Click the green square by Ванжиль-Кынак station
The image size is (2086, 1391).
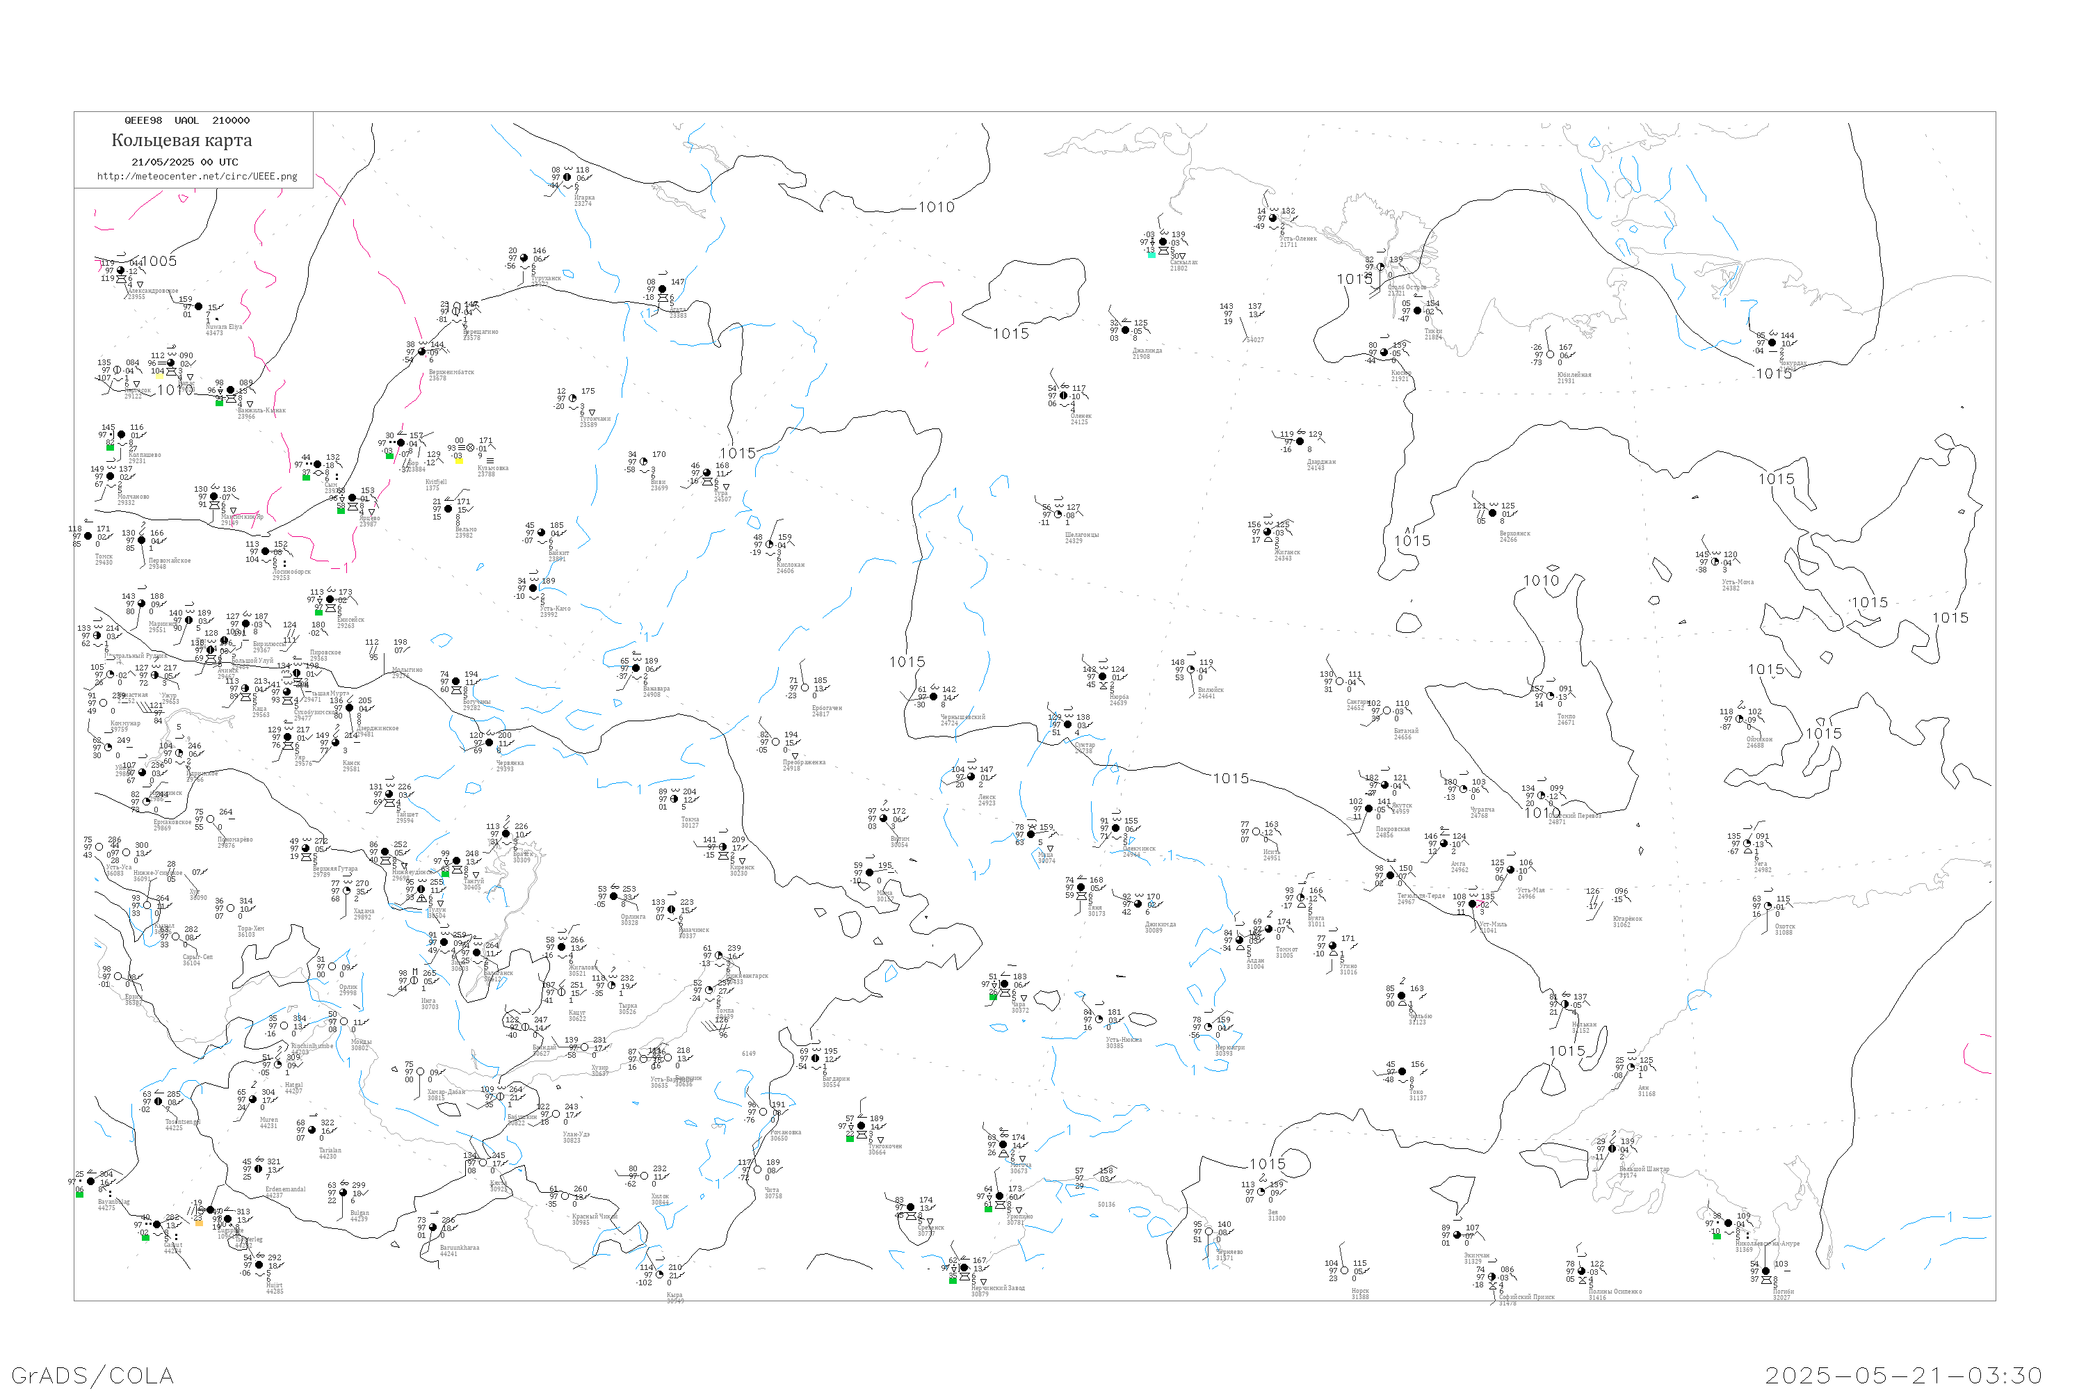(x=220, y=403)
